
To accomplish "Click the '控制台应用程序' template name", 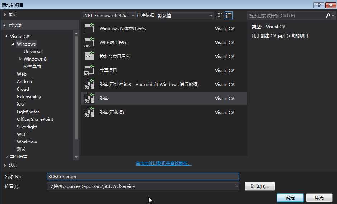I will click(115, 57).
